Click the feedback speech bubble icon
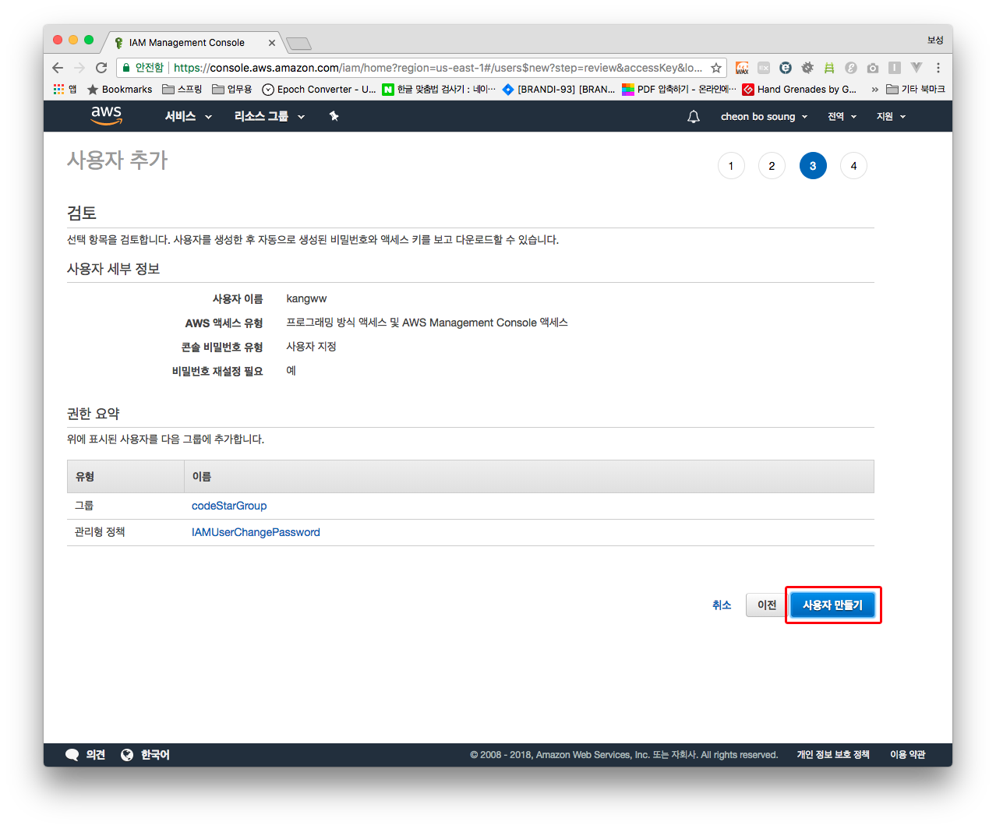Screen dimensions: 996x829 pyautogui.click(x=72, y=754)
